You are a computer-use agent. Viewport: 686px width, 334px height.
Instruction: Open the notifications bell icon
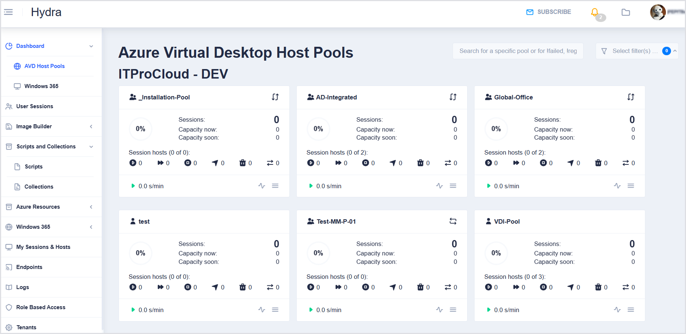coord(595,12)
